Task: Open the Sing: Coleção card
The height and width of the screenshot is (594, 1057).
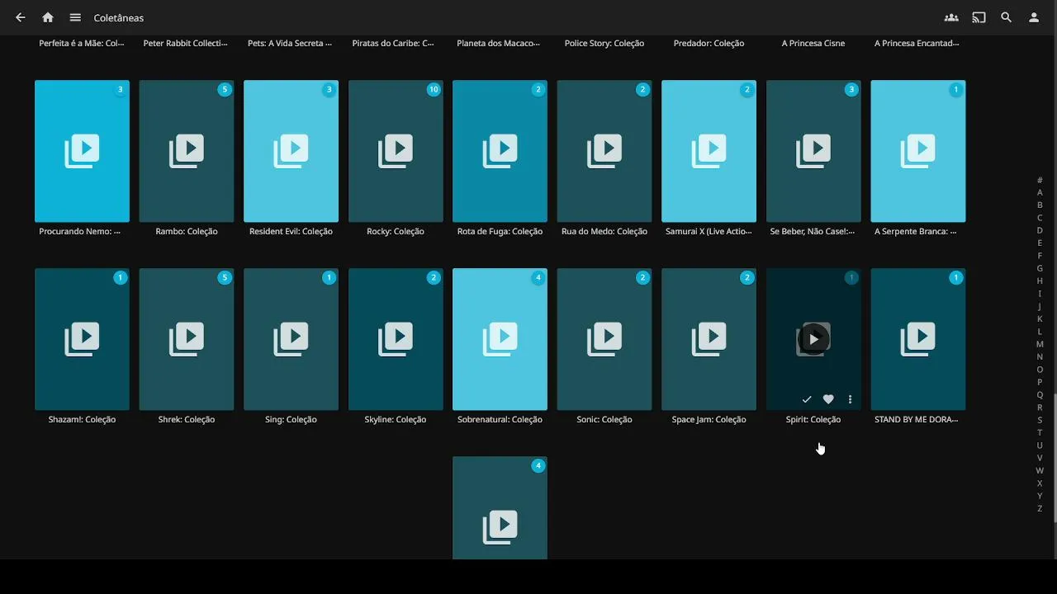Action: tap(291, 339)
